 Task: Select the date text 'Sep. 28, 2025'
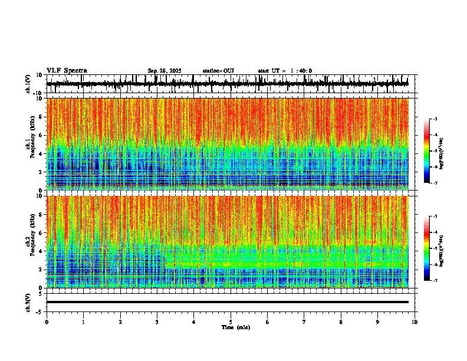coord(165,71)
